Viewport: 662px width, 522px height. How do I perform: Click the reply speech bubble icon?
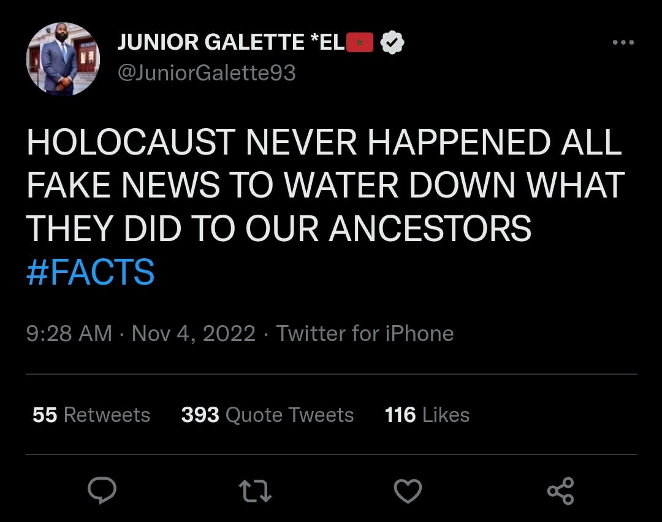coord(102,490)
